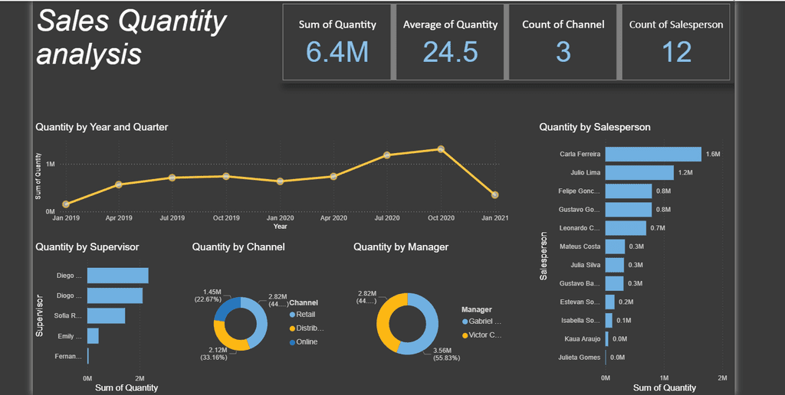The image size is (785, 395).
Task: Click the Sofia R... supervisor bar
Action: pyautogui.click(x=106, y=315)
